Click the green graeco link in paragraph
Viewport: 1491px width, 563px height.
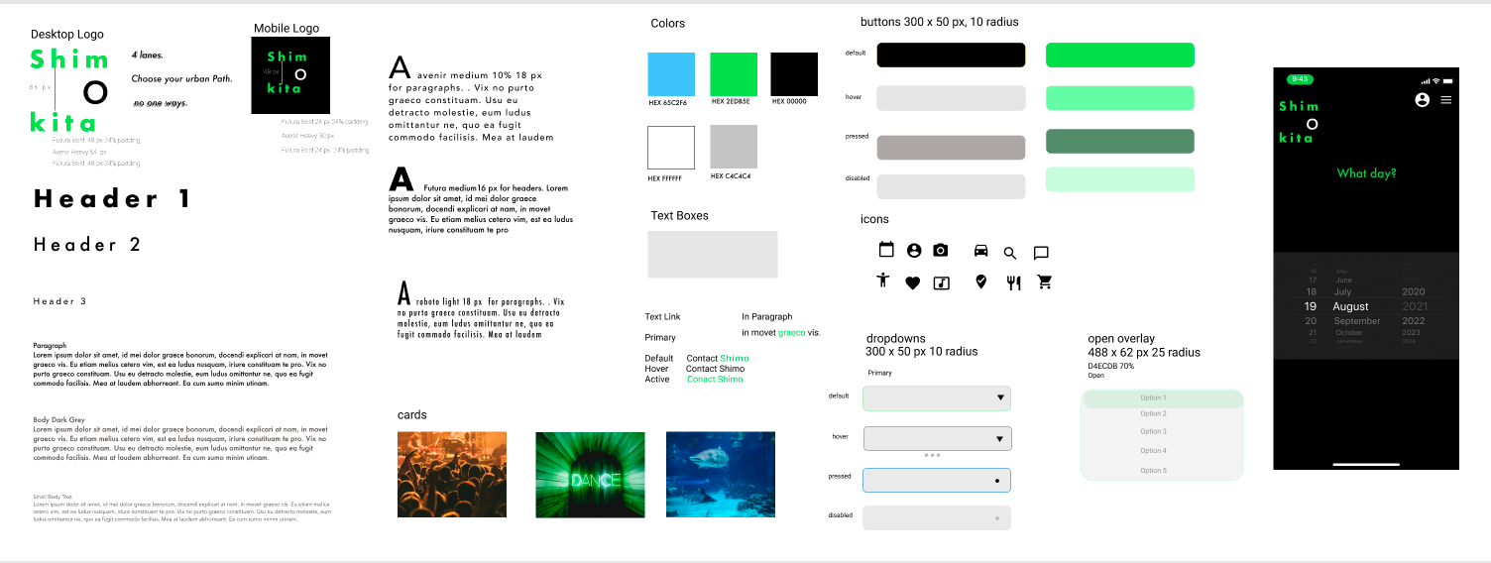(791, 333)
